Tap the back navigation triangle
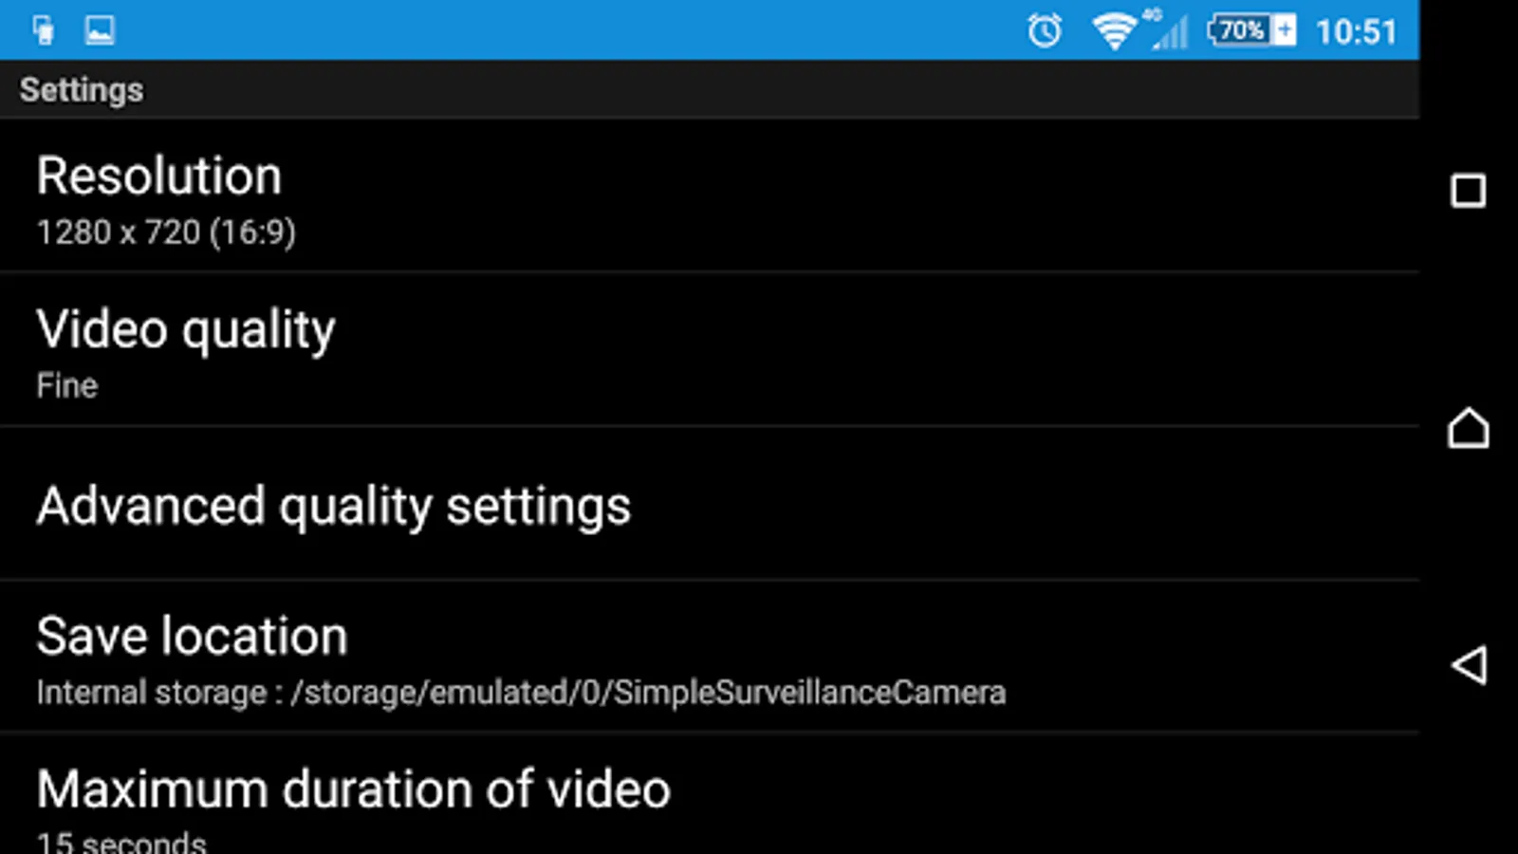The image size is (1518, 854). coord(1469,665)
